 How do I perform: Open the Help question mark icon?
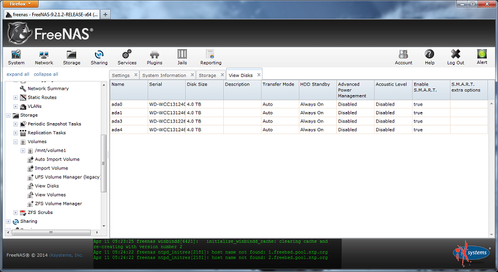(429, 54)
